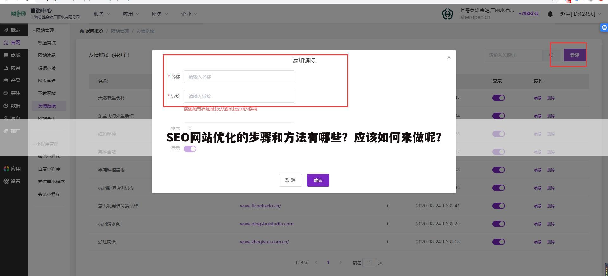Open the 概览 sidebar section
The width and height of the screenshot is (608, 276).
pyautogui.click(x=12, y=30)
